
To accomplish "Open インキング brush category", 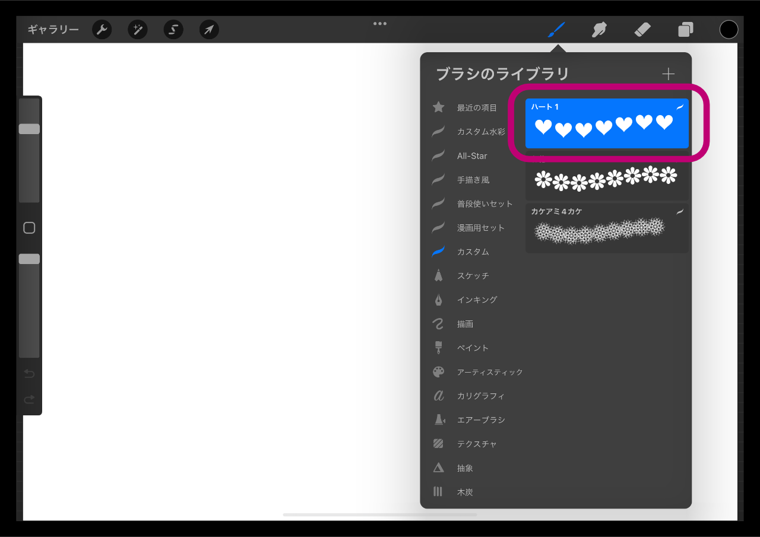I will coord(477,300).
